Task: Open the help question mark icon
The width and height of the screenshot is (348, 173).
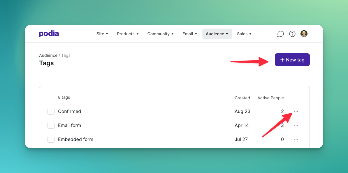Action: [x=292, y=34]
